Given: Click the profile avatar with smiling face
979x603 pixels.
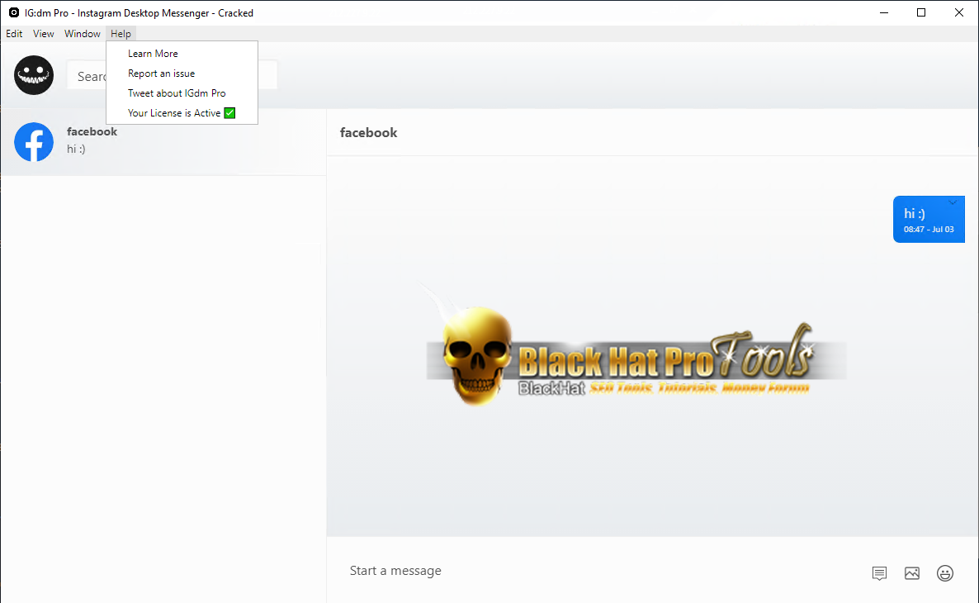Looking at the screenshot, I should coord(34,75).
